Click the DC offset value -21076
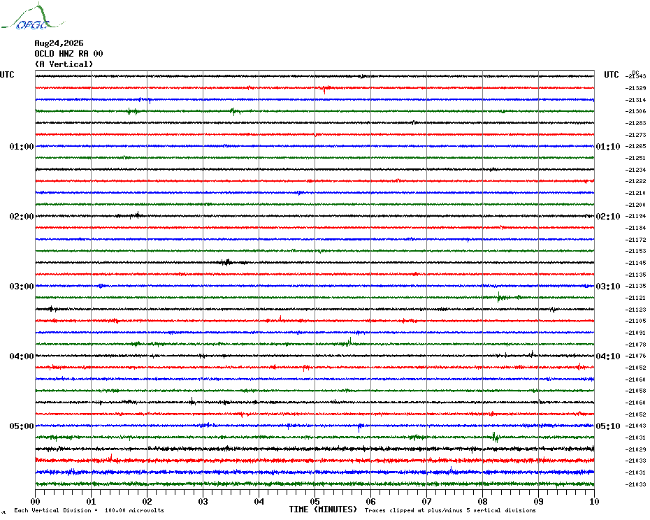The height and width of the screenshot is (520, 650). 636,356
